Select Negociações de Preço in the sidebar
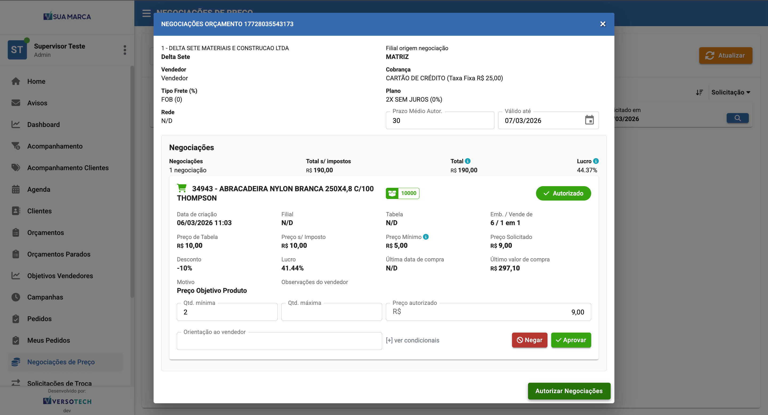The image size is (768, 415). click(61, 362)
